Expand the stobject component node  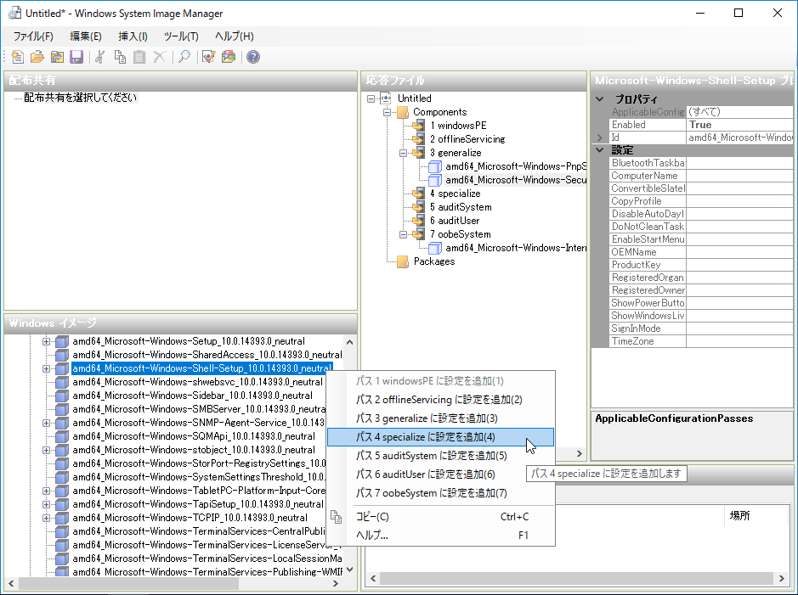point(46,450)
